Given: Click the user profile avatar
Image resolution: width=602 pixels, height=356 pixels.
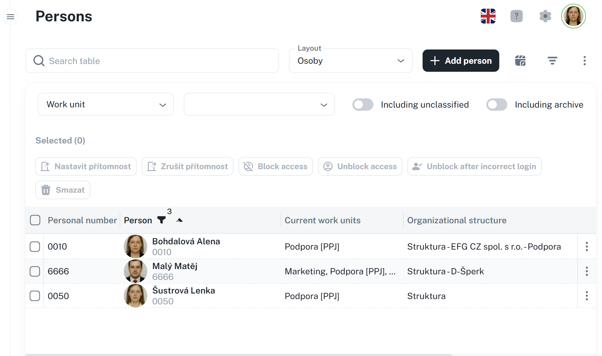Looking at the screenshot, I should (x=573, y=16).
